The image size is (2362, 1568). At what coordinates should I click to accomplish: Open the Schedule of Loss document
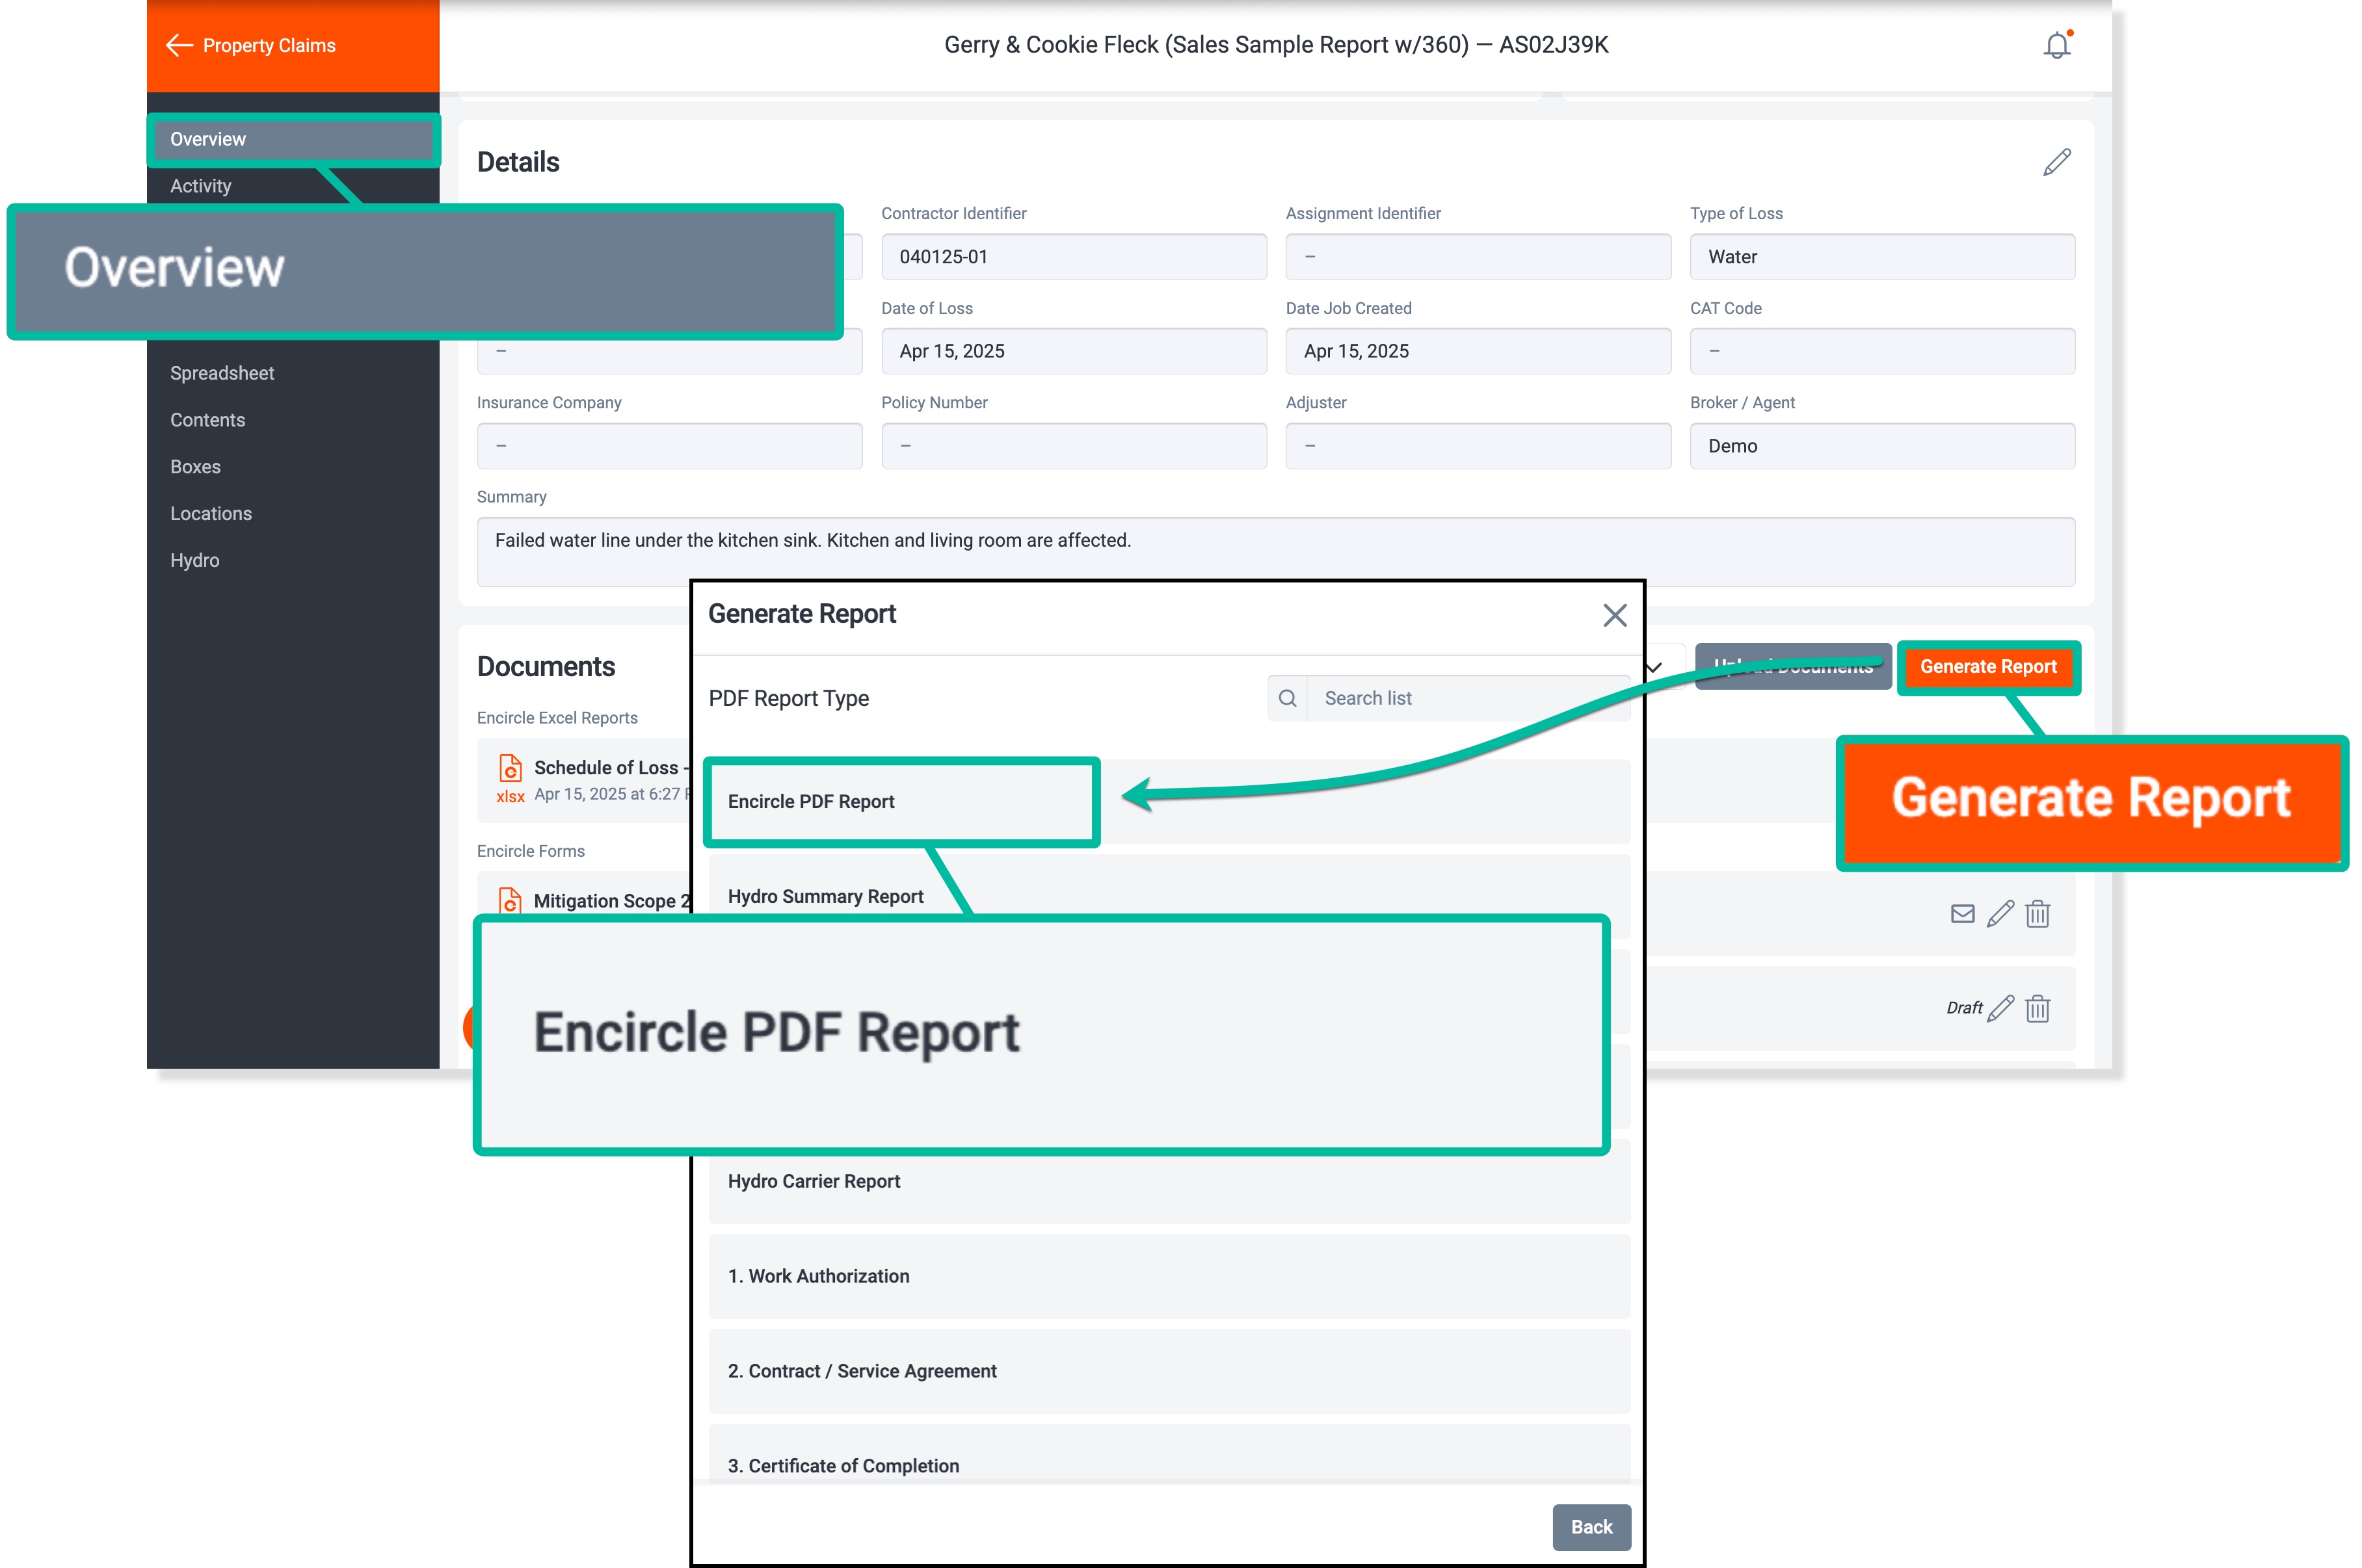[x=611, y=768]
